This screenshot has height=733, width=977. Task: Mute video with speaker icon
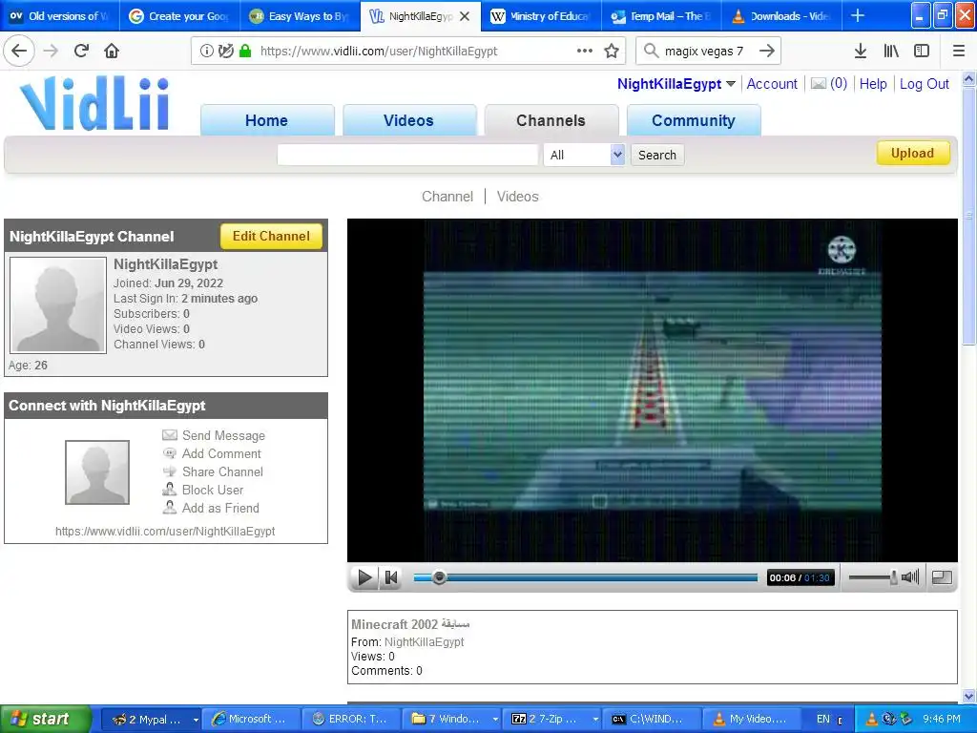tap(910, 577)
